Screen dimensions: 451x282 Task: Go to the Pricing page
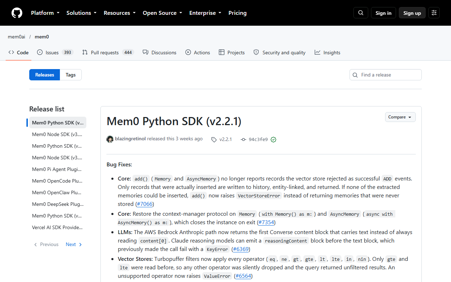pyautogui.click(x=237, y=13)
